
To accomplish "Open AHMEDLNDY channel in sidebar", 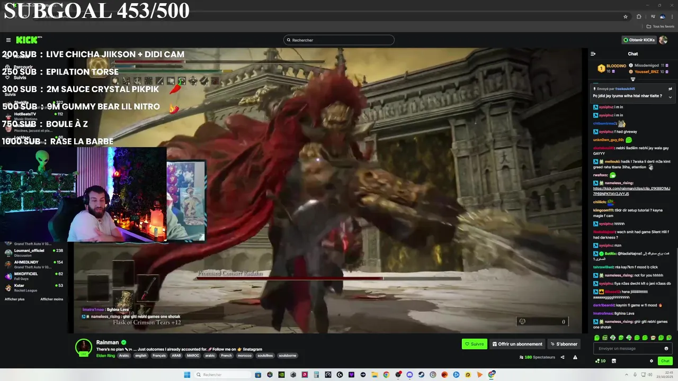I will (34, 265).
